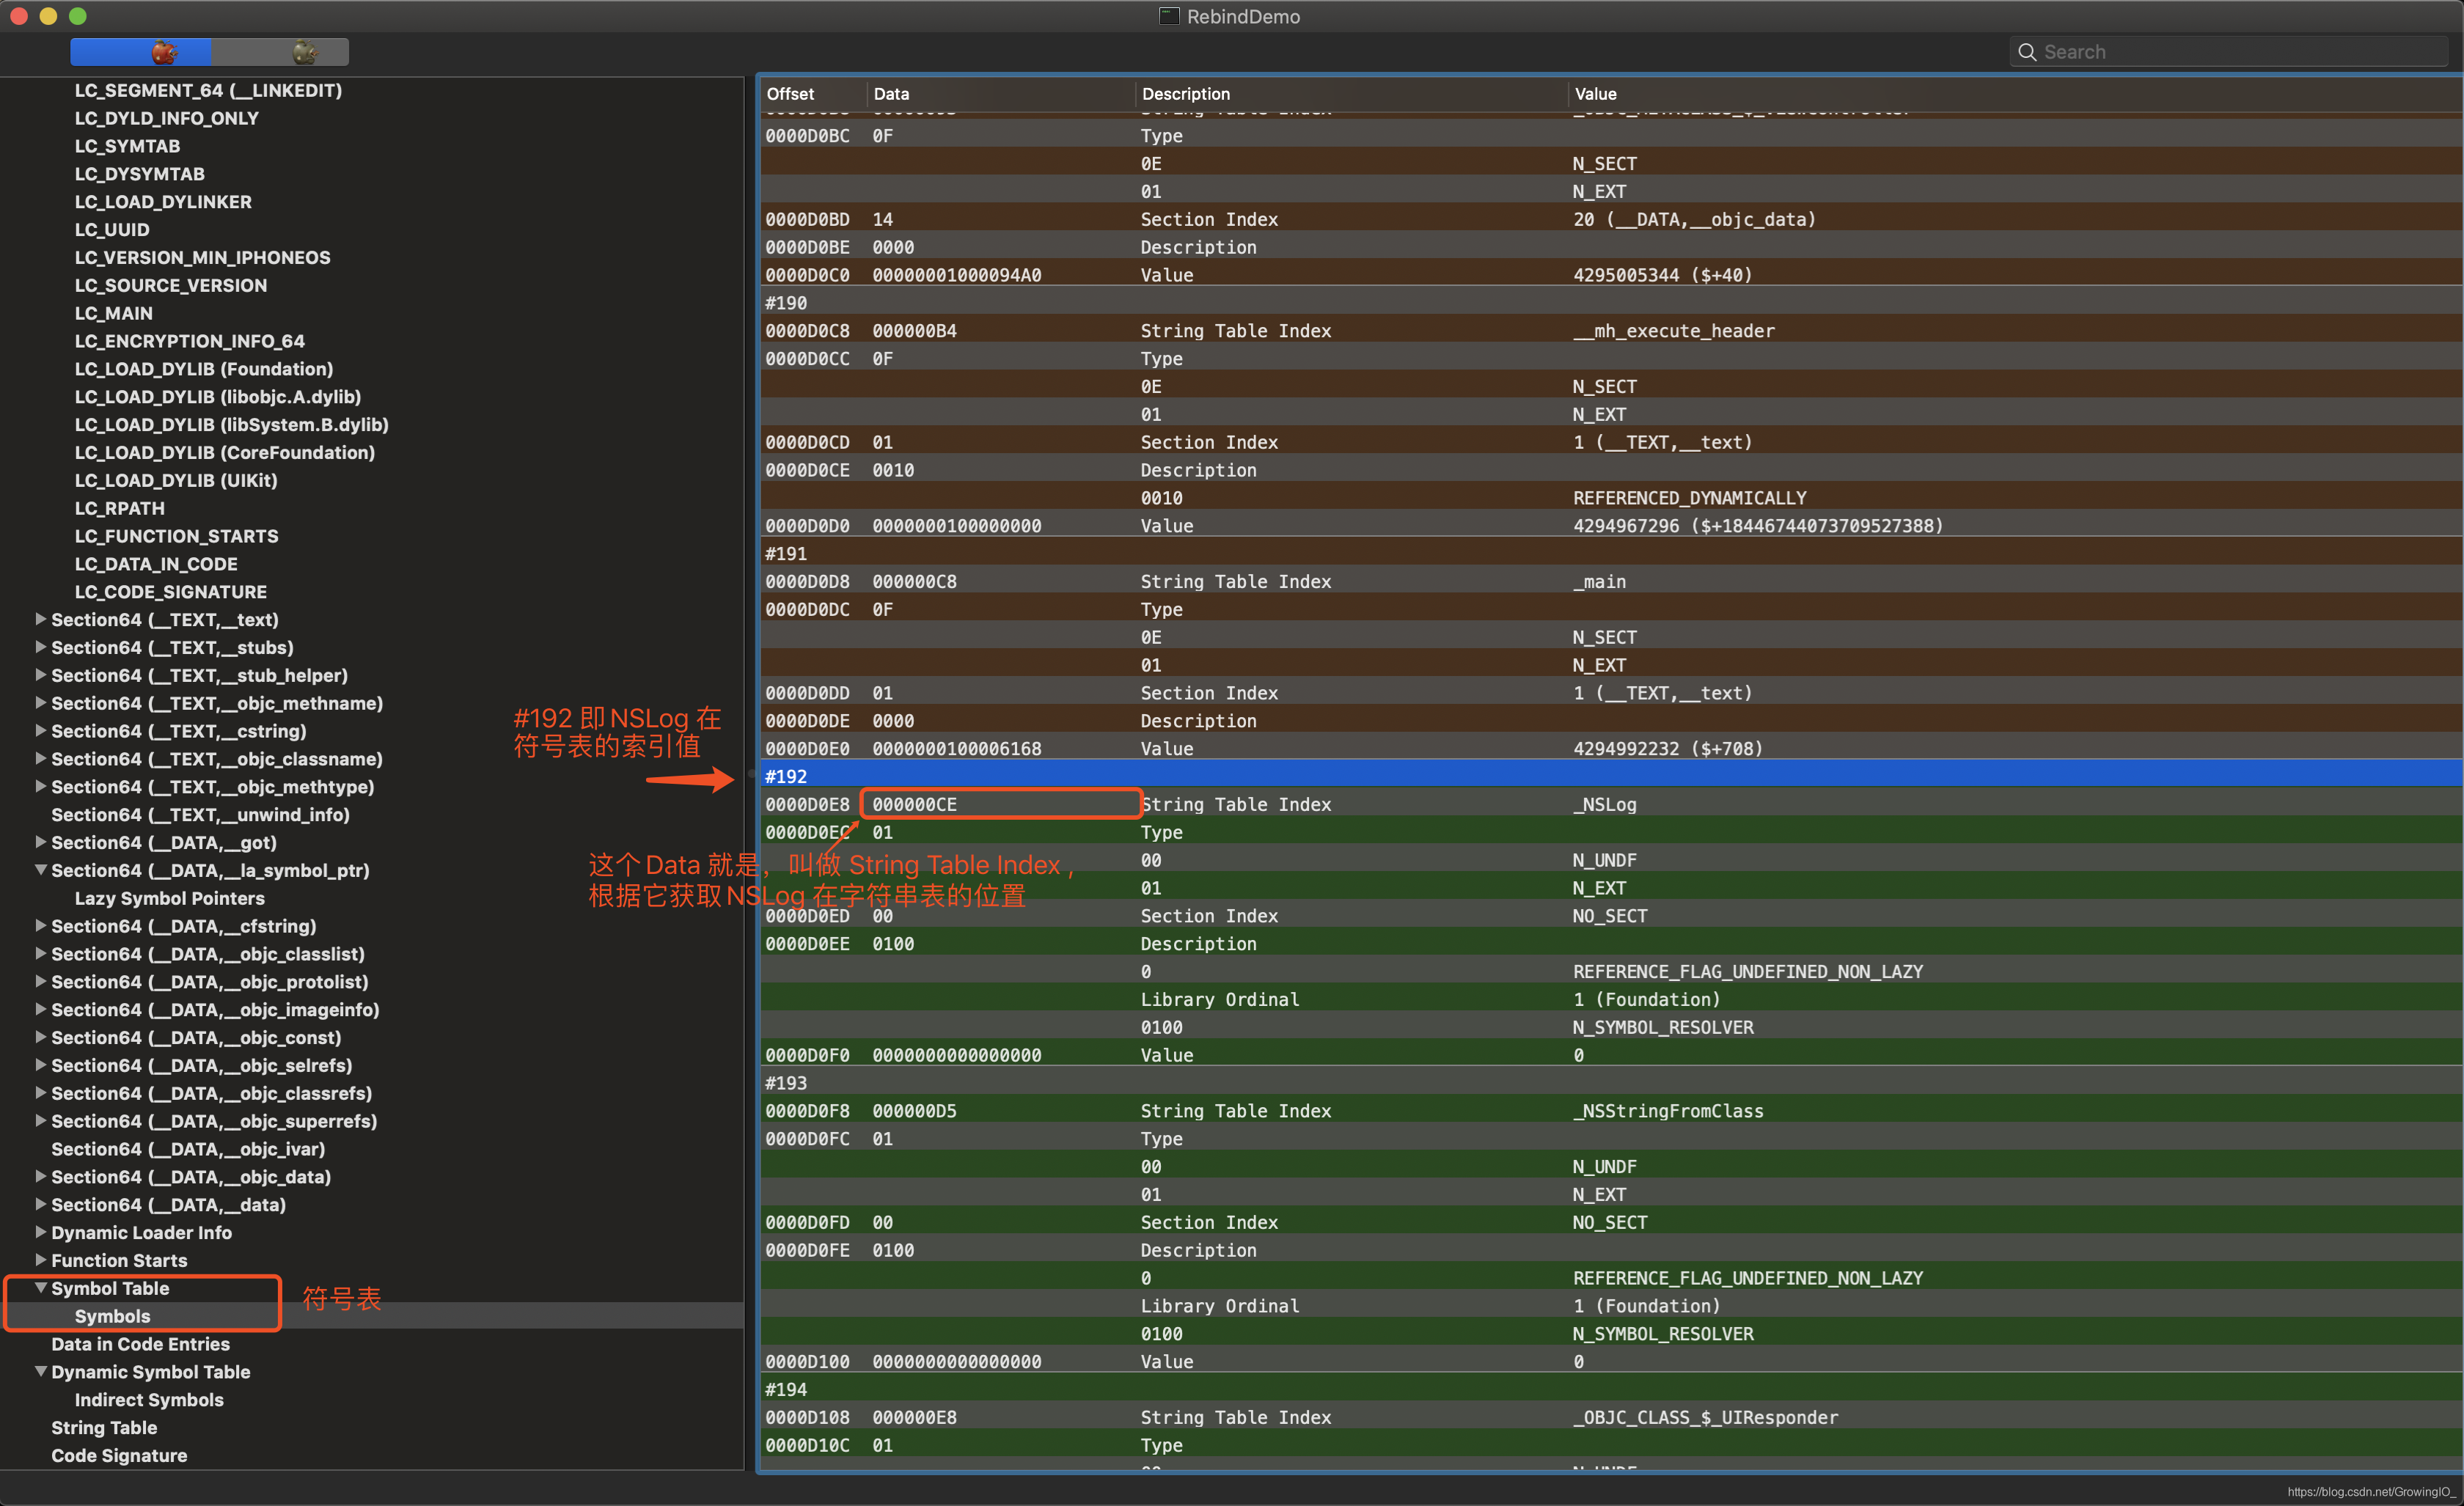Click offset 0000D0F8 cell
Viewport: 2464px width, 1506px height.
(x=807, y=1111)
